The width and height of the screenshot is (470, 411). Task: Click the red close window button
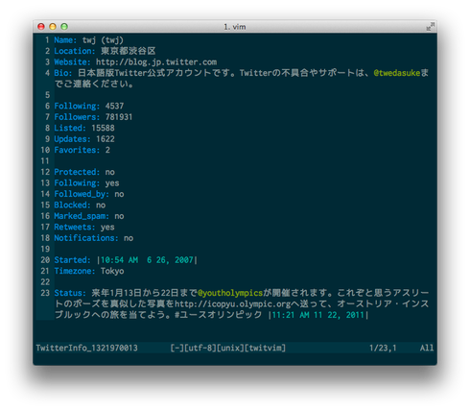pos(41,26)
